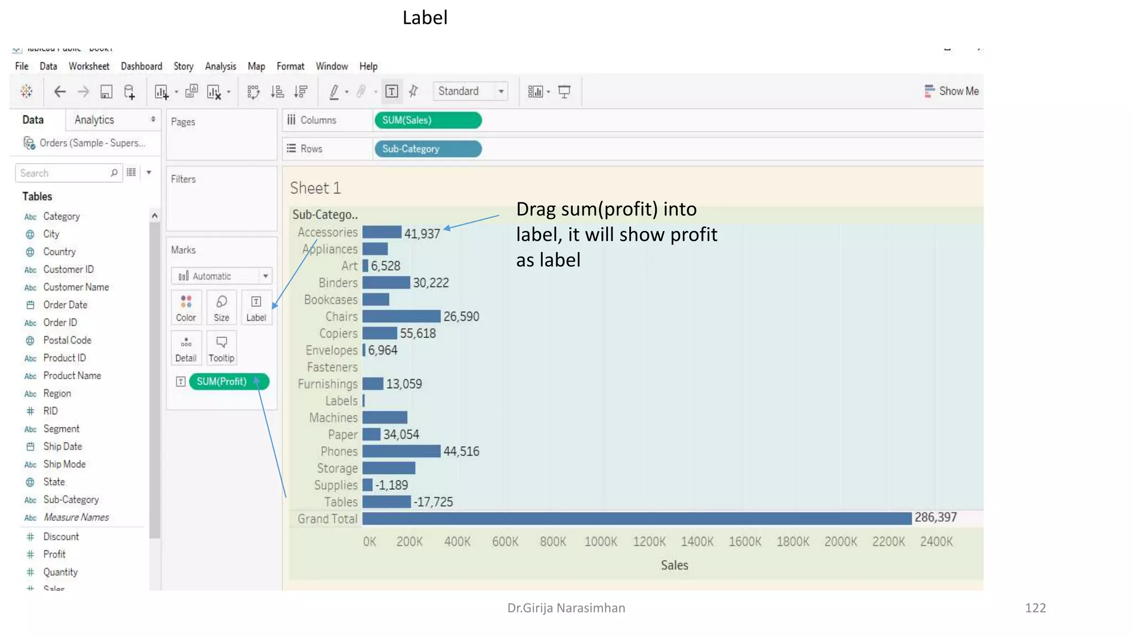Image resolution: width=1133 pixels, height=637 pixels.
Task: Click the SUM(Sales) pill on Columns
Action: (428, 120)
